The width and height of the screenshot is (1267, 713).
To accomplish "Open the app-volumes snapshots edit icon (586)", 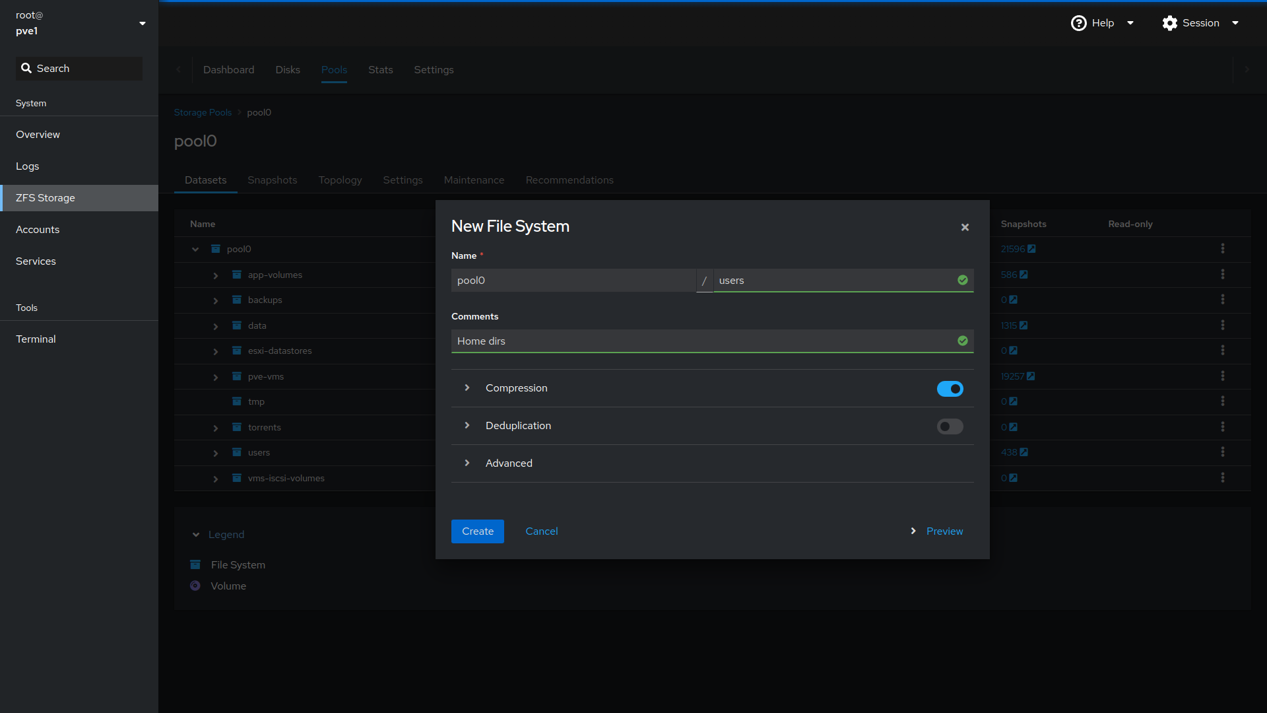I will point(1023,275).
